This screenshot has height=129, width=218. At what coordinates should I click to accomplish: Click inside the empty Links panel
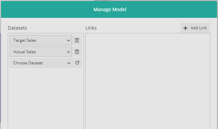[148, 81]
